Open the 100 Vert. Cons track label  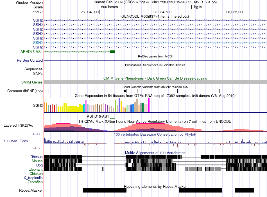16,141
